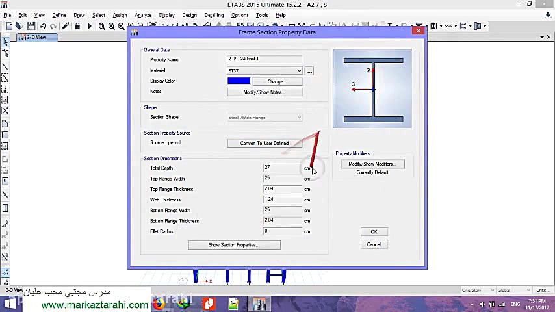Open the Section Shape dropdown
This screenshot has width=555, height=312.
click(265, 117)
